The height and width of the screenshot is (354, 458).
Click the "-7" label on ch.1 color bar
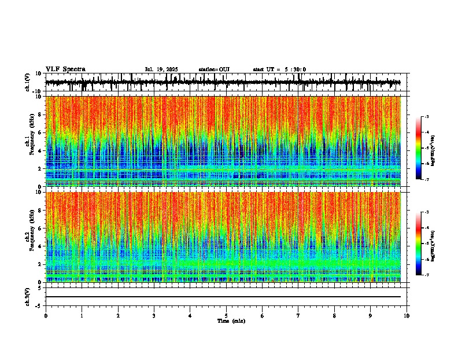click(427, 179)
